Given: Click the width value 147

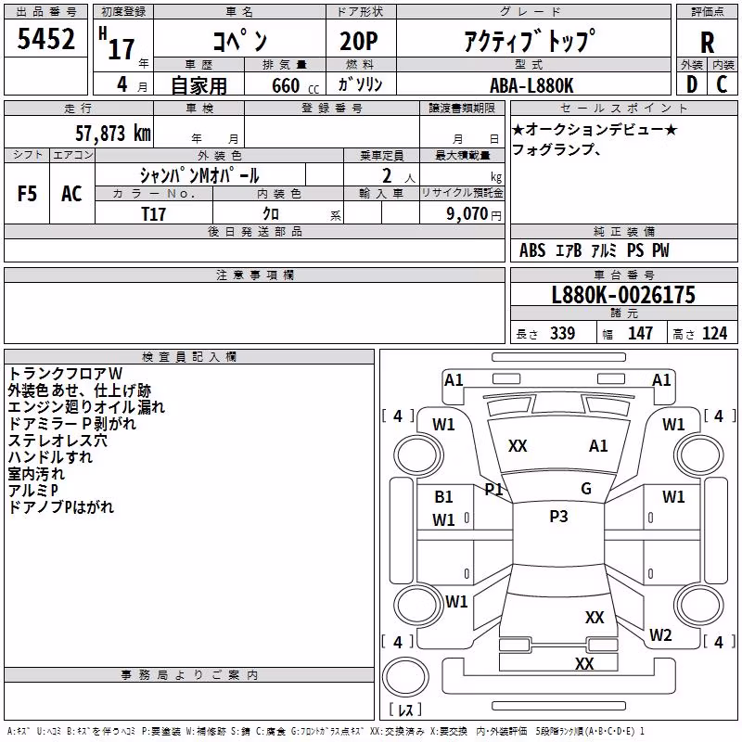Looking at the screenshot, I should click(x=640, y=334).
